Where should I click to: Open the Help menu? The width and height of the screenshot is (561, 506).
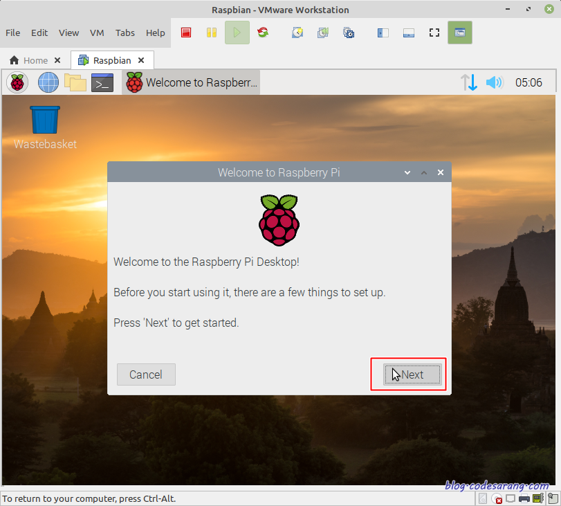click(155, 33)
